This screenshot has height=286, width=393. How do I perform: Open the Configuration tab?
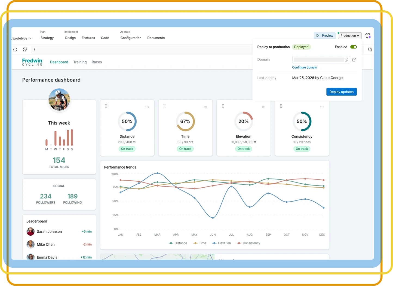(131, 38)
